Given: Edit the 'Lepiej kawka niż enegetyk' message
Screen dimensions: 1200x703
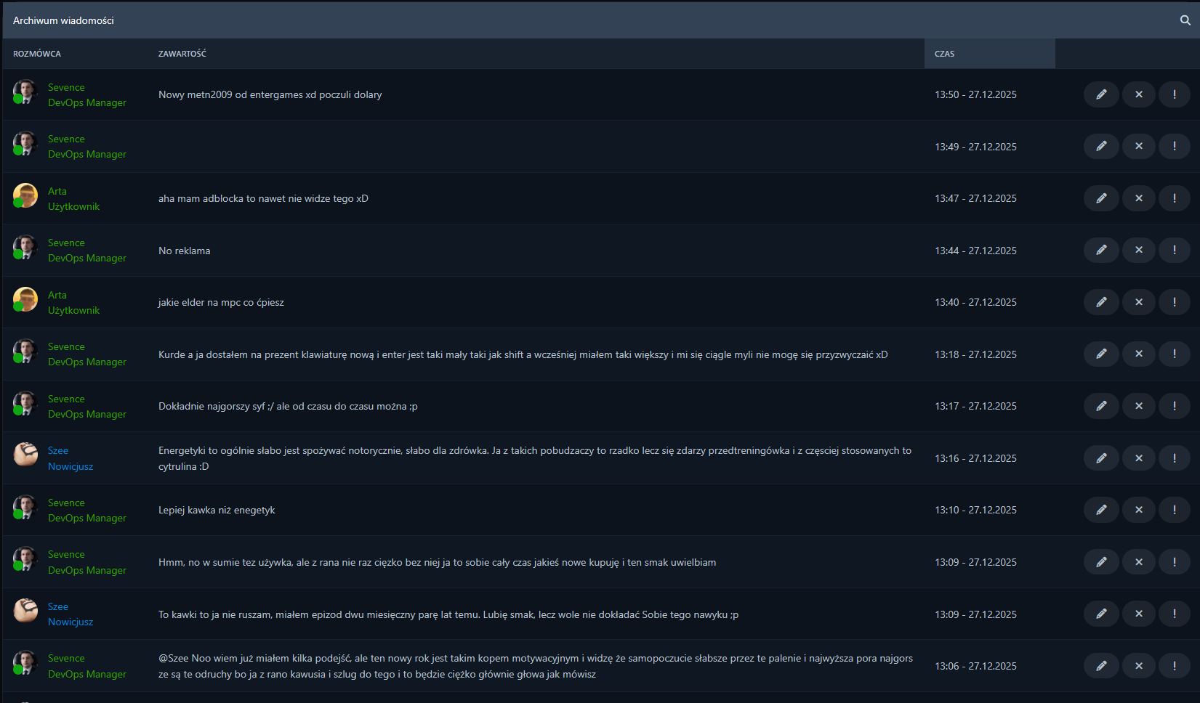Looking at the screenshot, I should (1101, 510).
